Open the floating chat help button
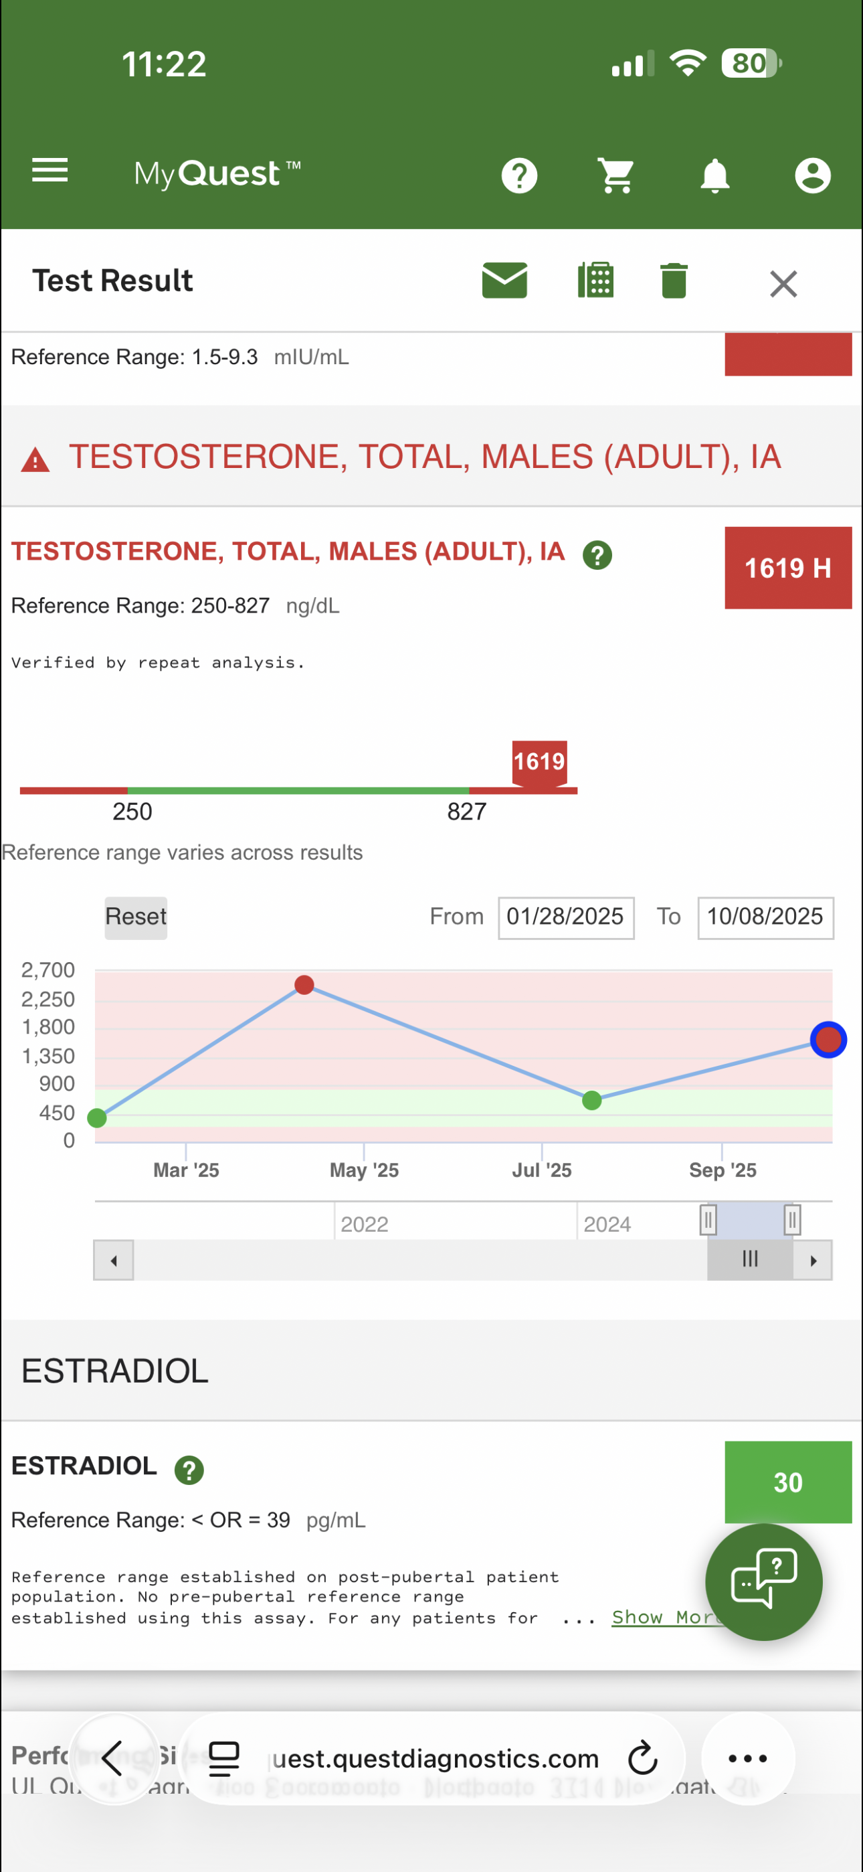This screenshot has width=863, height=1872. click(x=764, y=1581)
